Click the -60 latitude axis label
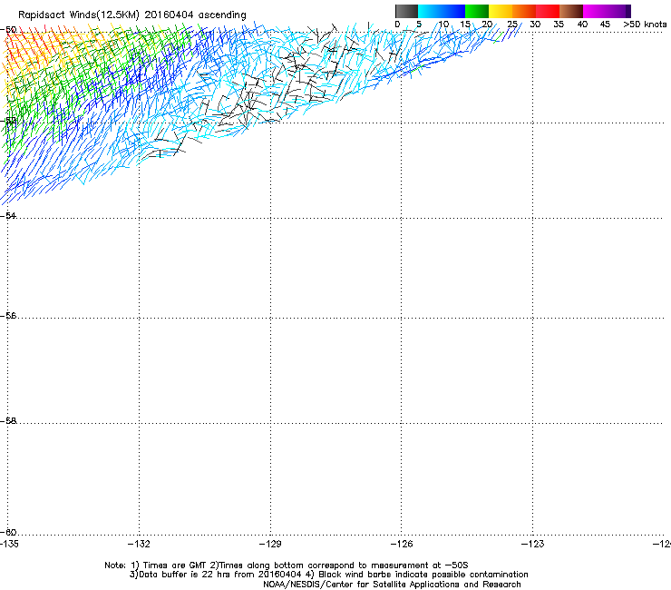The height and width of the screenshot is (590, 671). [8, 532]
